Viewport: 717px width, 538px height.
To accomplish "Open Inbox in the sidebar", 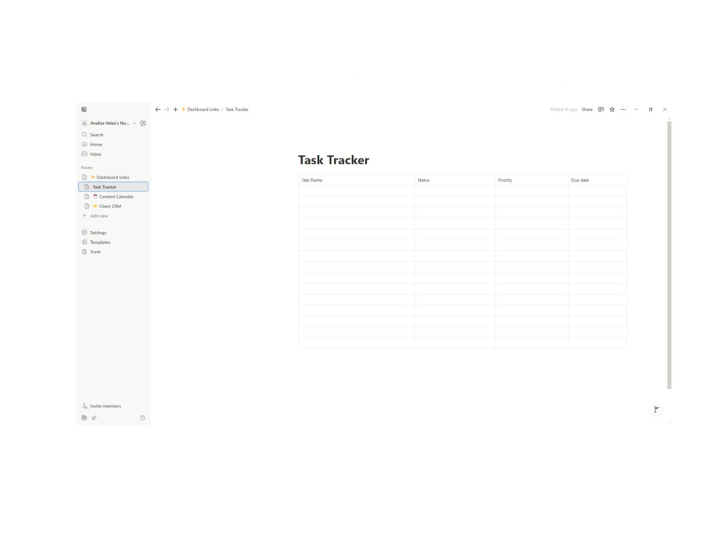I will pos(113,154).
